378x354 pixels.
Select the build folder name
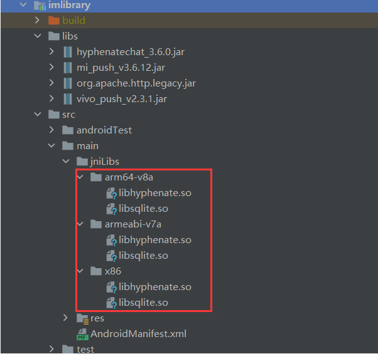tap(73, 21)
